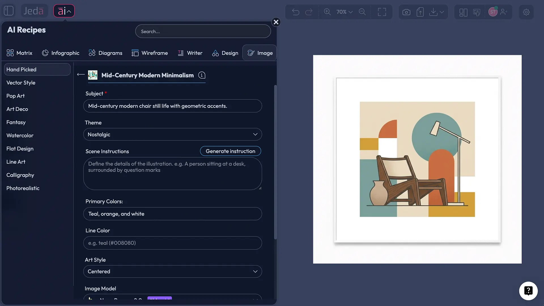Viewport: 544px width, 306px height.
Task: Click Generate instruction button
Action: tap(230, 151)
